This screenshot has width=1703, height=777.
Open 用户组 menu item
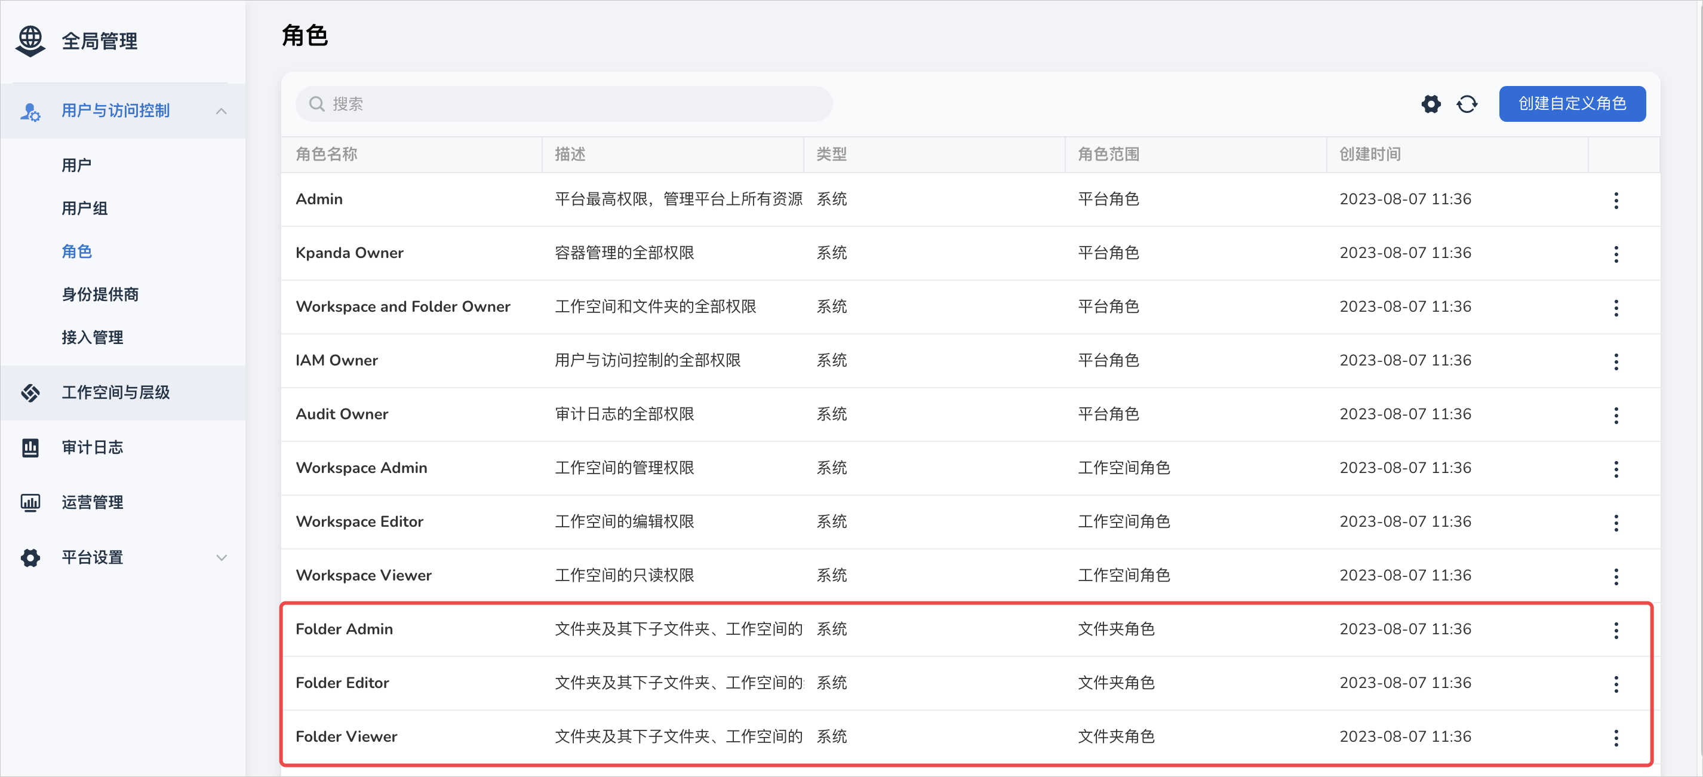(x=85, y=208)
